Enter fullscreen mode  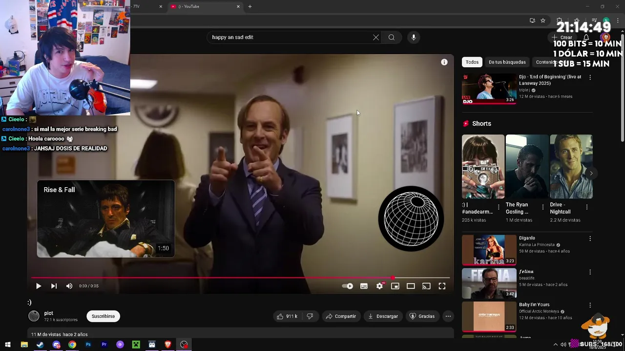point(442,286)
